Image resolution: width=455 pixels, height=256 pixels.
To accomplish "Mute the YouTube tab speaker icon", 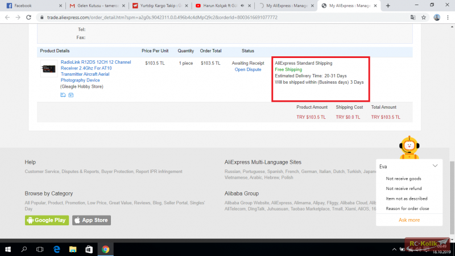I will pos(242,6).
